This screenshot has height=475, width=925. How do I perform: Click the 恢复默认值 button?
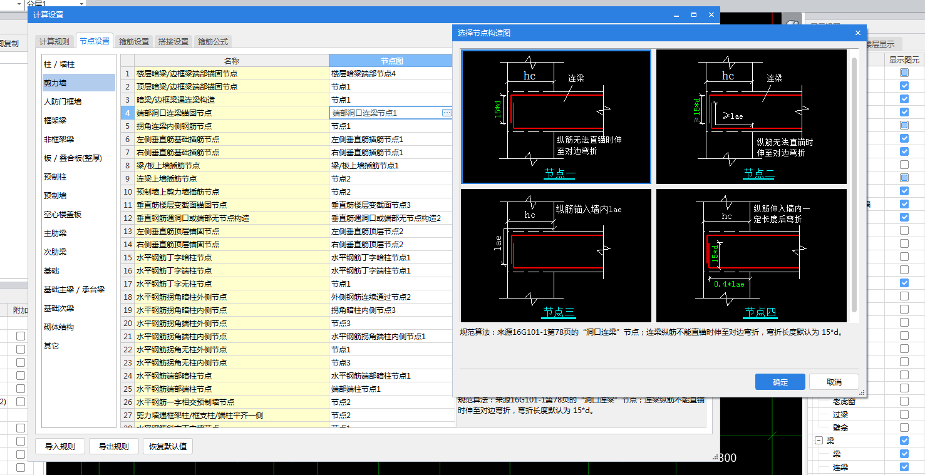(x=168, y=446)
